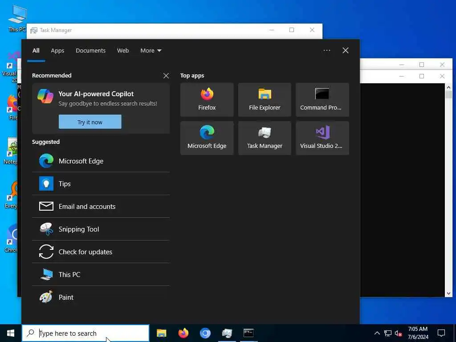Open Task Manager tile in Top apps

pos(265,138)
